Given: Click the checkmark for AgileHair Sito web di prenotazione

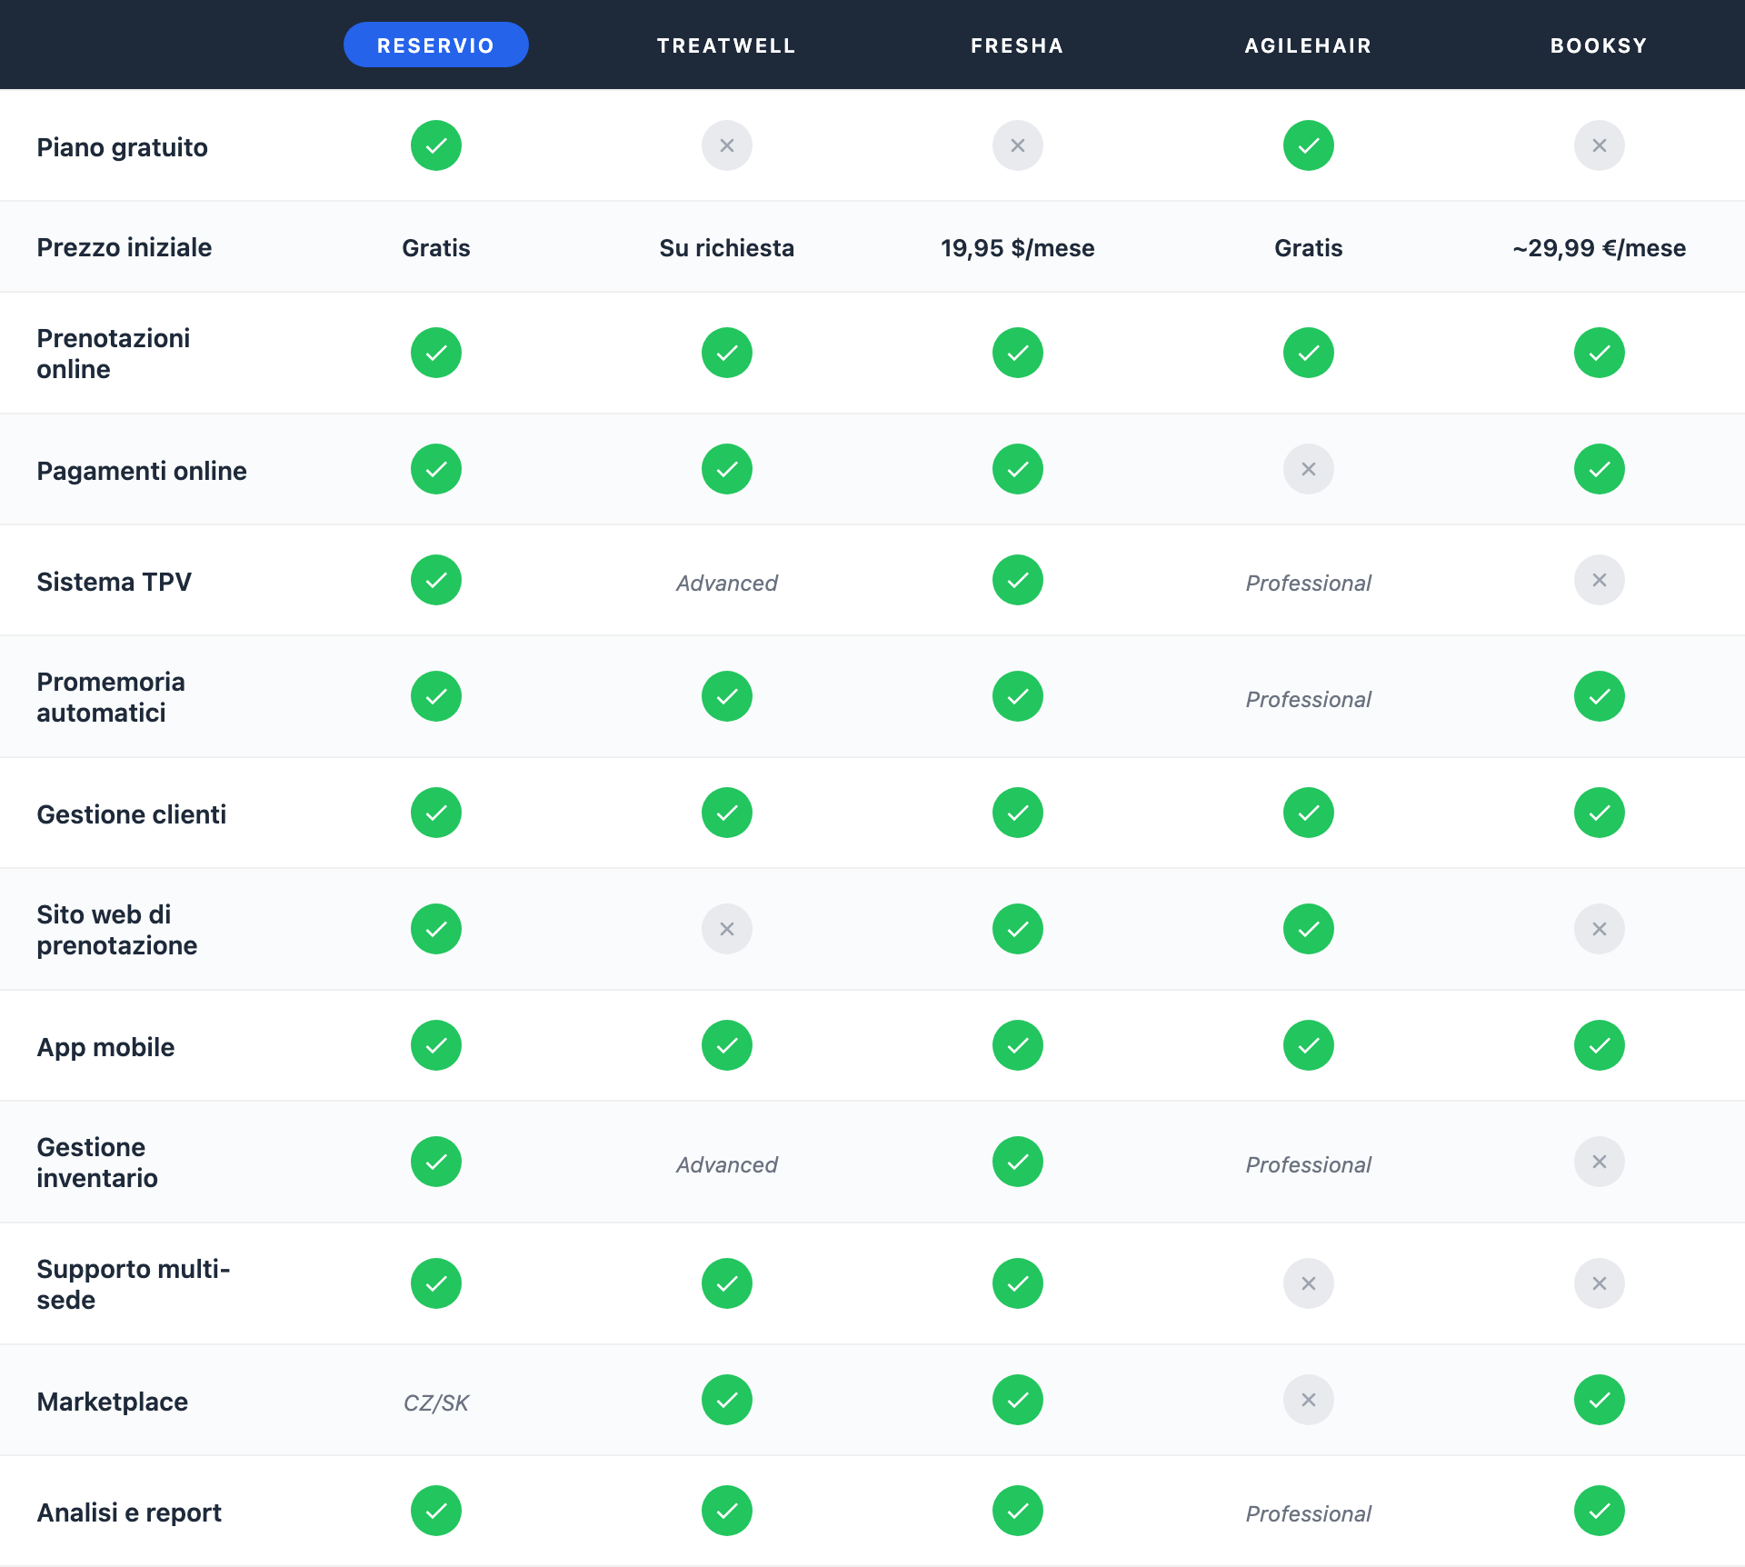Looking at the screenshot, I should [x=1308, y=928].
